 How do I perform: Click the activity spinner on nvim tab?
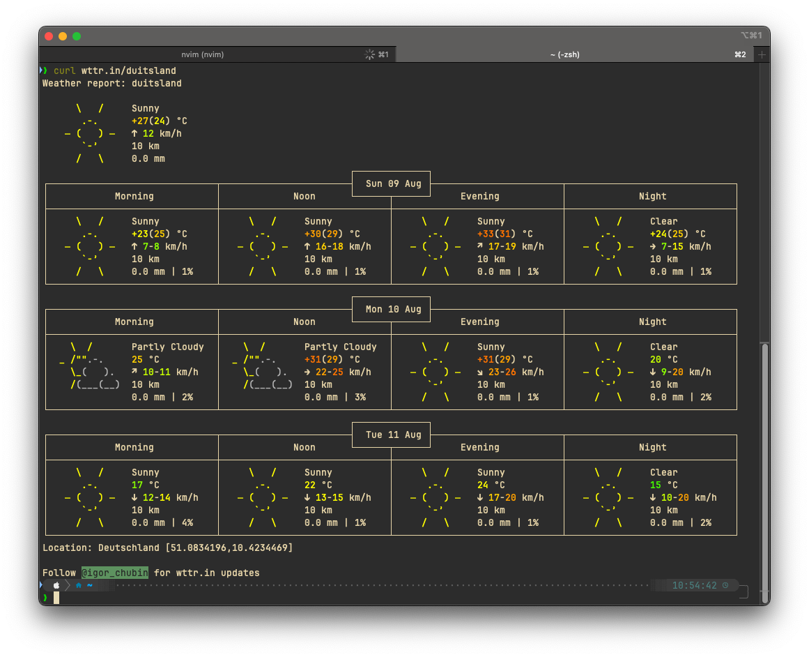[369, 54]
